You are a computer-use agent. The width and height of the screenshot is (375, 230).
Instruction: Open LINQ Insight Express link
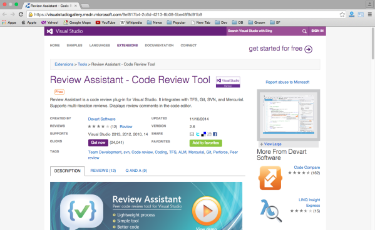(x=309, y=202)
